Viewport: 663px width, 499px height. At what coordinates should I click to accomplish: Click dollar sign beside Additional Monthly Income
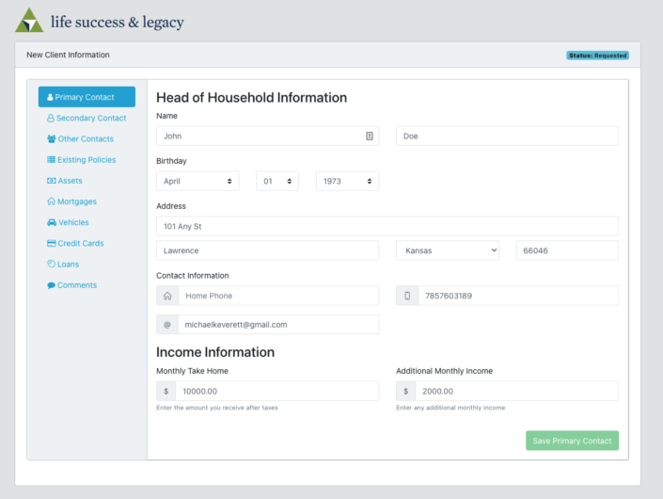click(x=406, y=391)
